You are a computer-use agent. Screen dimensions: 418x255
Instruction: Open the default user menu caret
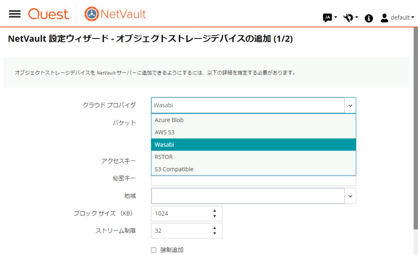click(x=412, y=18)
